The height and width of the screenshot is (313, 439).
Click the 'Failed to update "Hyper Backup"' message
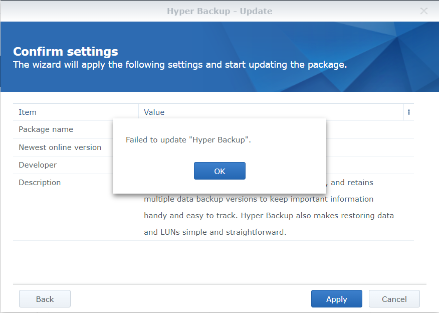coord(188,140)
